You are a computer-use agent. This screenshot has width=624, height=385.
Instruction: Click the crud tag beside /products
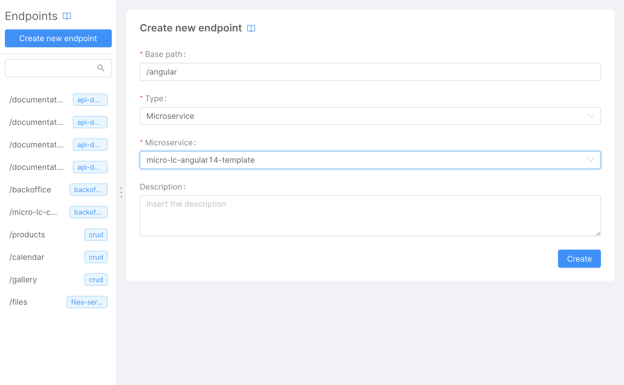(x=96, y=234)
